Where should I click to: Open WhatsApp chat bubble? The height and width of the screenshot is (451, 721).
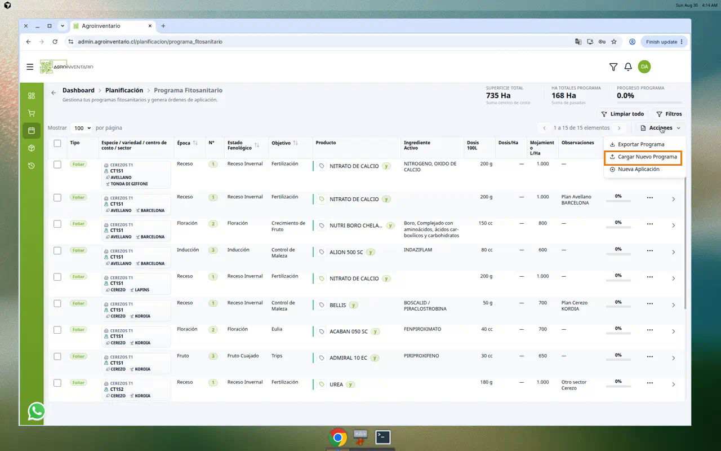[x=37, y=411]
